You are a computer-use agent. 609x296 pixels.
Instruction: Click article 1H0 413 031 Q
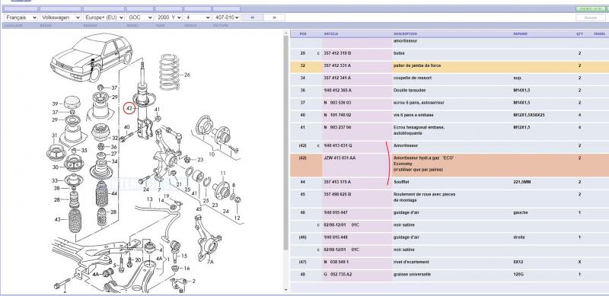coord(337,145)
